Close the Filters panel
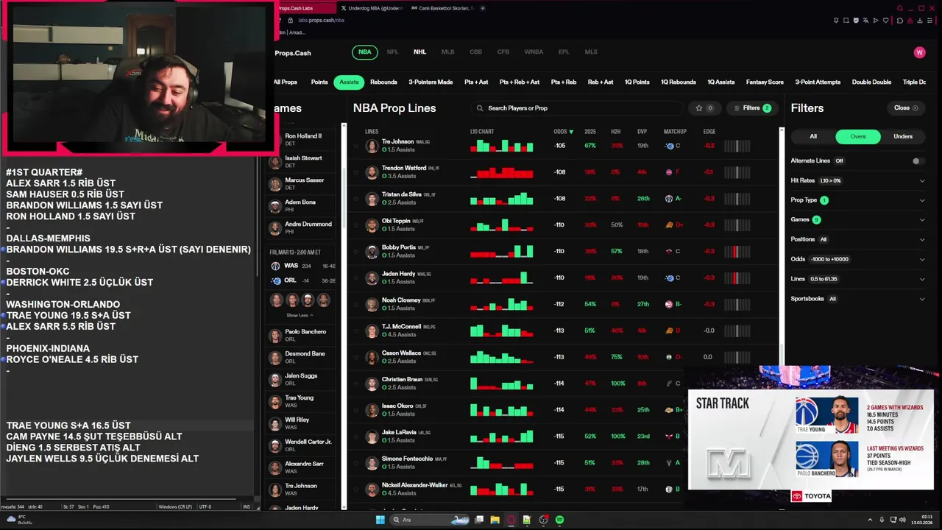The image size is (942, 530). click(906, 108)
